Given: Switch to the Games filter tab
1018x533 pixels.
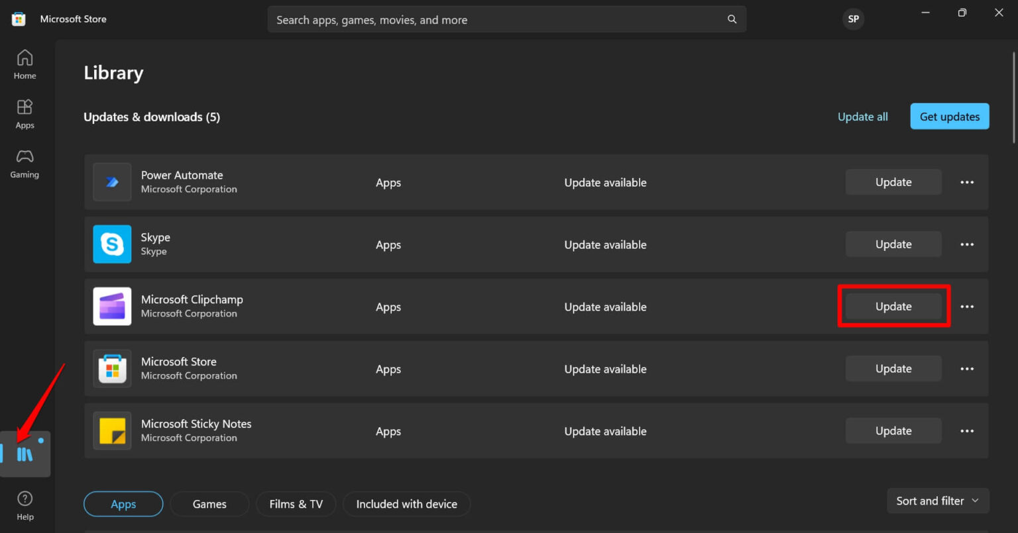Looking at the screenshot, I should click(209, 504).
